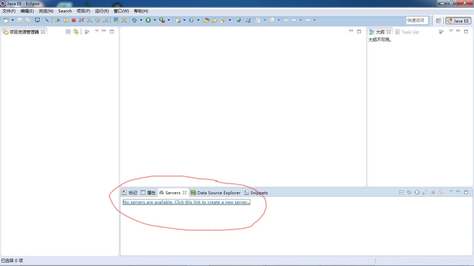Click the Step Return icon
The image size is (474, 266).
[106, 20]
